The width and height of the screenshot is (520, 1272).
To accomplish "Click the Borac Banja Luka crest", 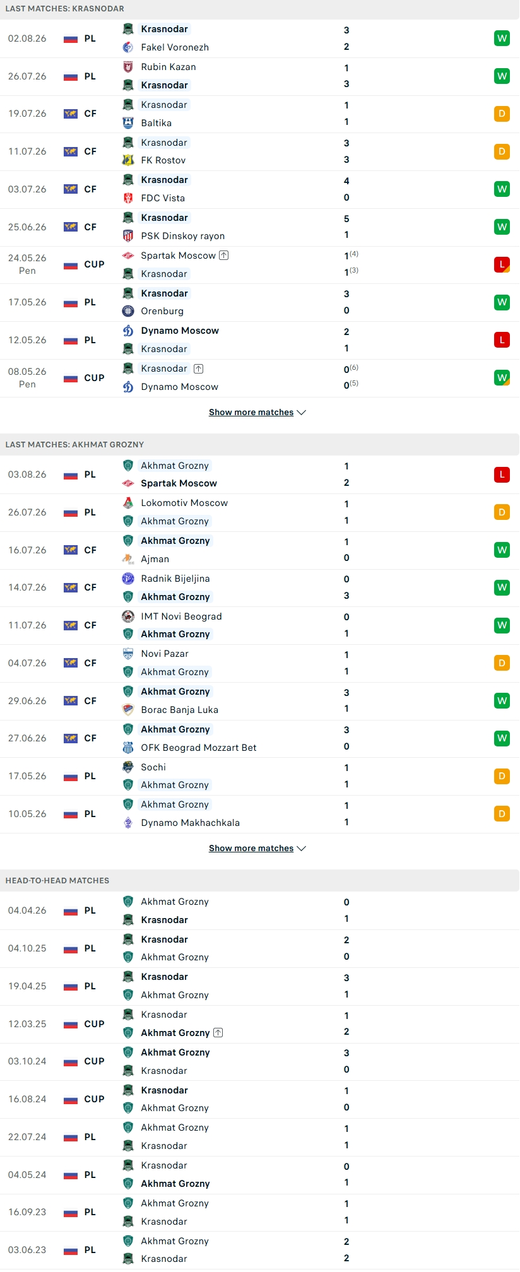I will (128, 710).
